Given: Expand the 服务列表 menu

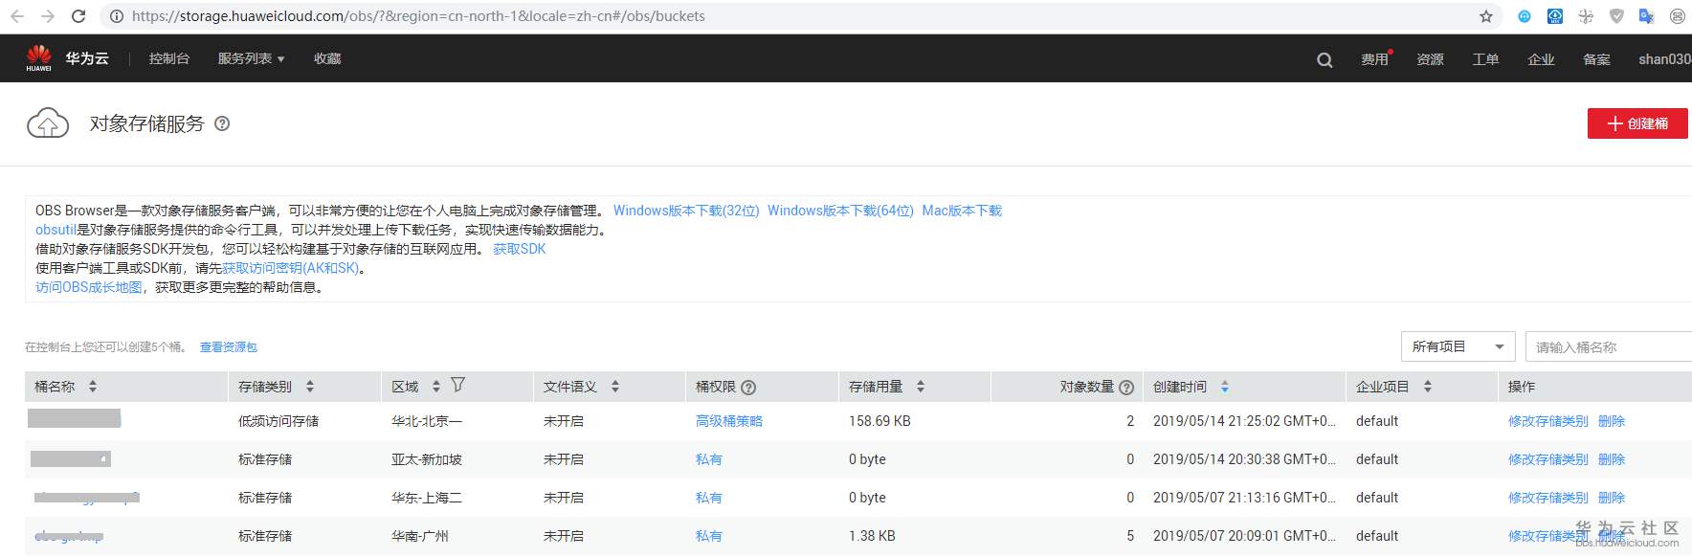Looking at the screenshot, I should pyautogui.click(x=252, y=58).
